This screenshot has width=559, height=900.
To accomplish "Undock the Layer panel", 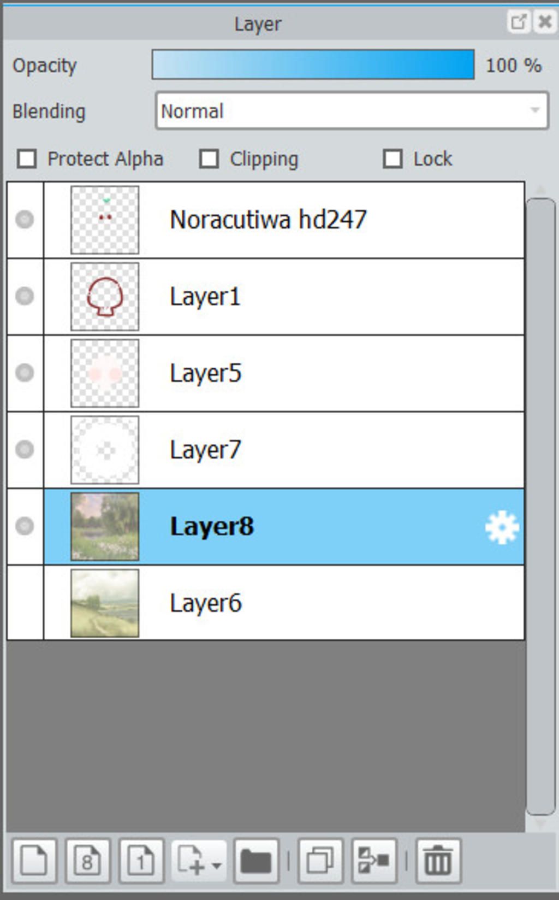I will click(518, 22).
